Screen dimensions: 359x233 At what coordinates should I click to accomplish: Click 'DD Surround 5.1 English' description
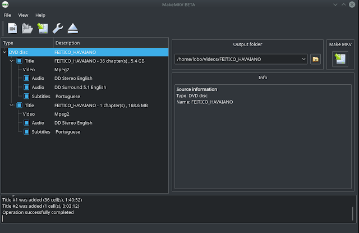click(x=80, y=87)
